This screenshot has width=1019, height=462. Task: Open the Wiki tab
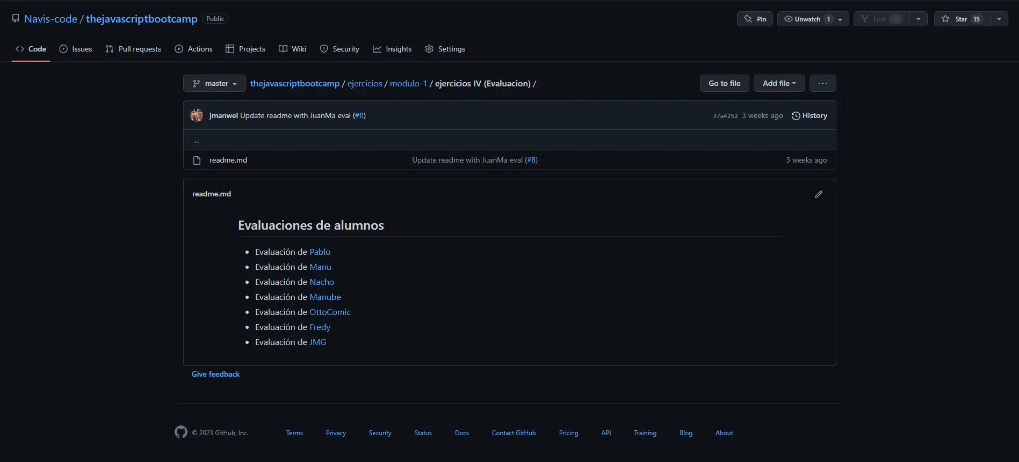(x=293, y=49)
